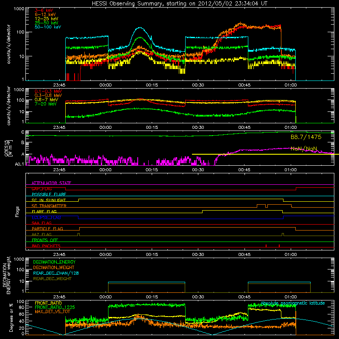Click the B8.7/1475 GOES annotation
The height and width of the screenshot is (339, 339).
click(x=306, y=137)
